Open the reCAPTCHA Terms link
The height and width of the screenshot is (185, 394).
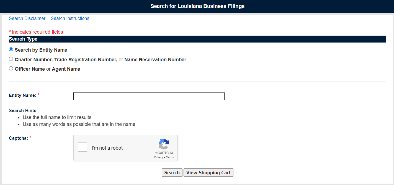170,157
